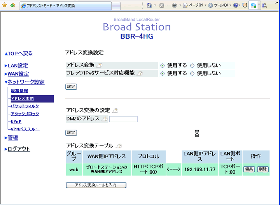Open the ツール(O) menu
280x205 pixels.
click(x=220, y=5)
